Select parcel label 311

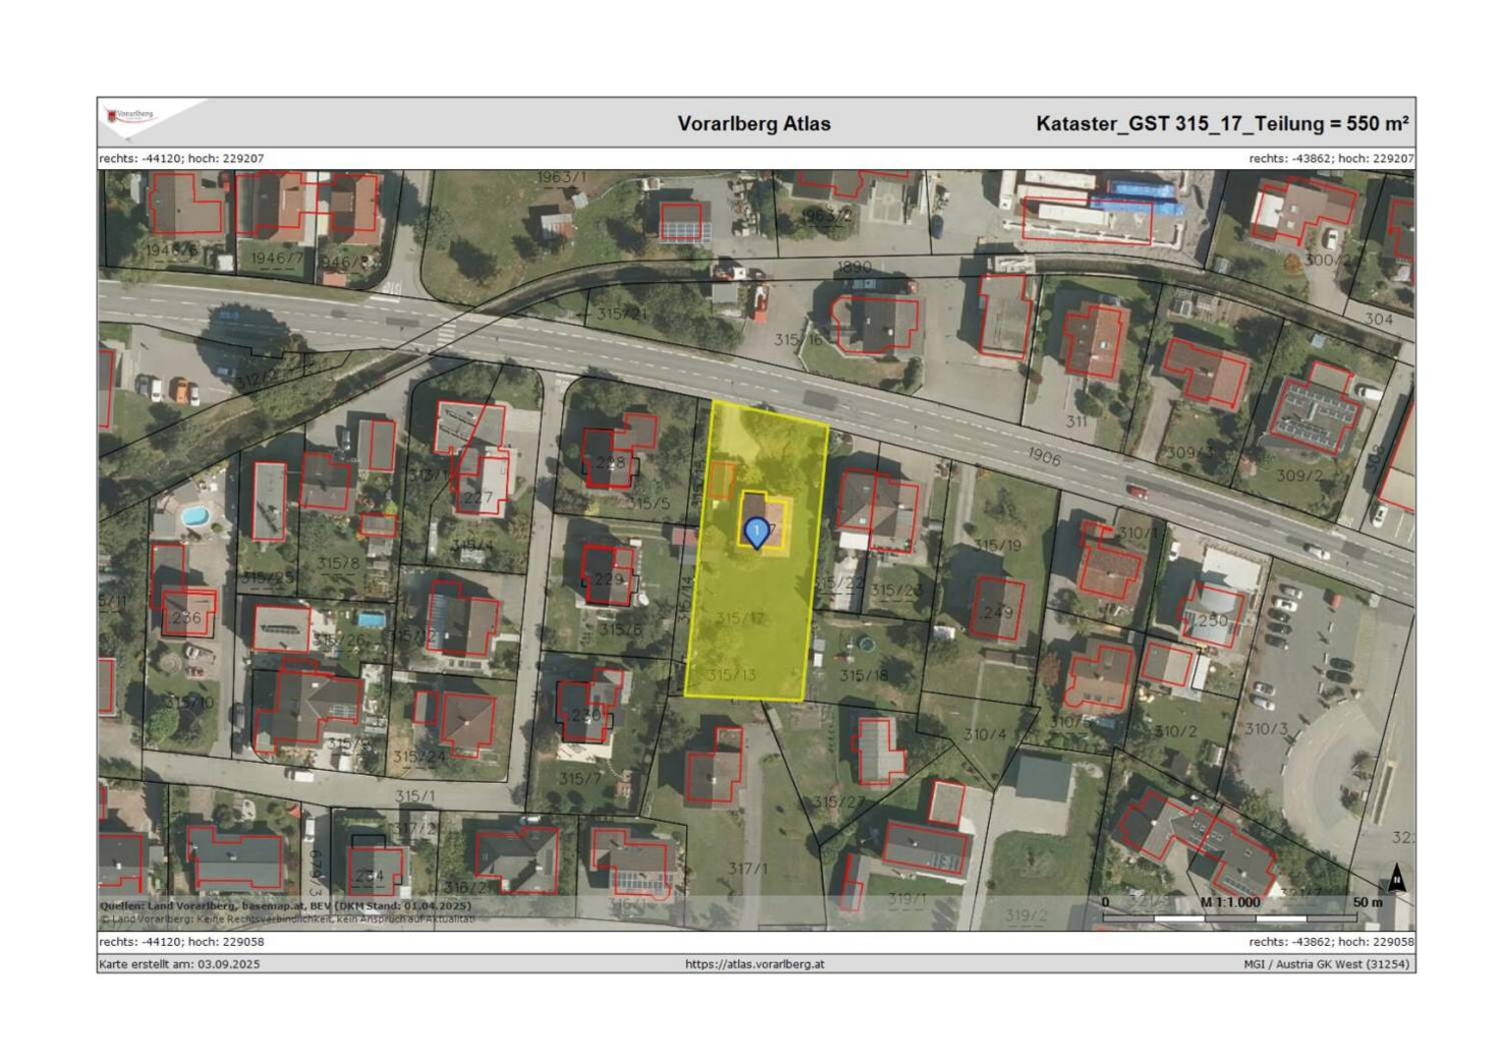point(1076,421)
